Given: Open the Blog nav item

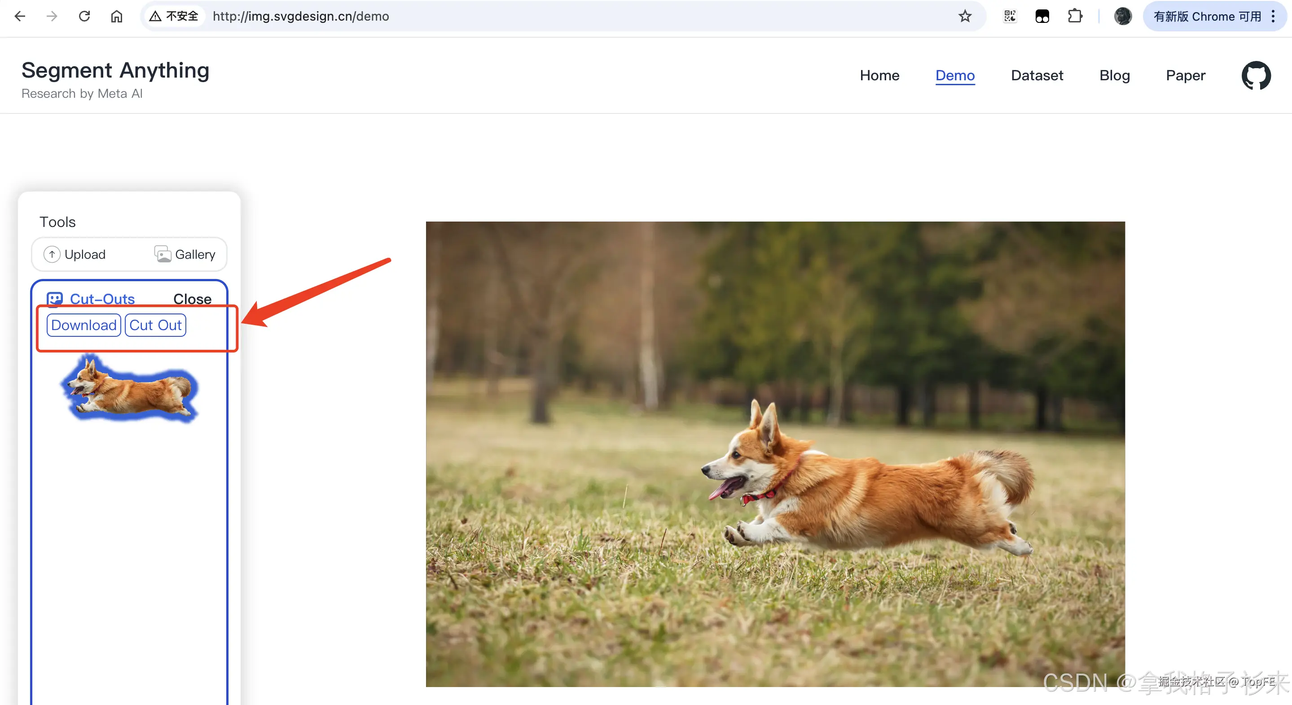Looking at the screenshot, I should point(1114,75).
